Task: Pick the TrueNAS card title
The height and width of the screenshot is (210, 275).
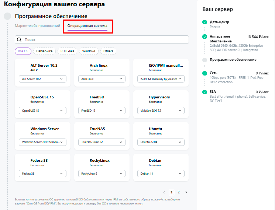Action: 97,129
